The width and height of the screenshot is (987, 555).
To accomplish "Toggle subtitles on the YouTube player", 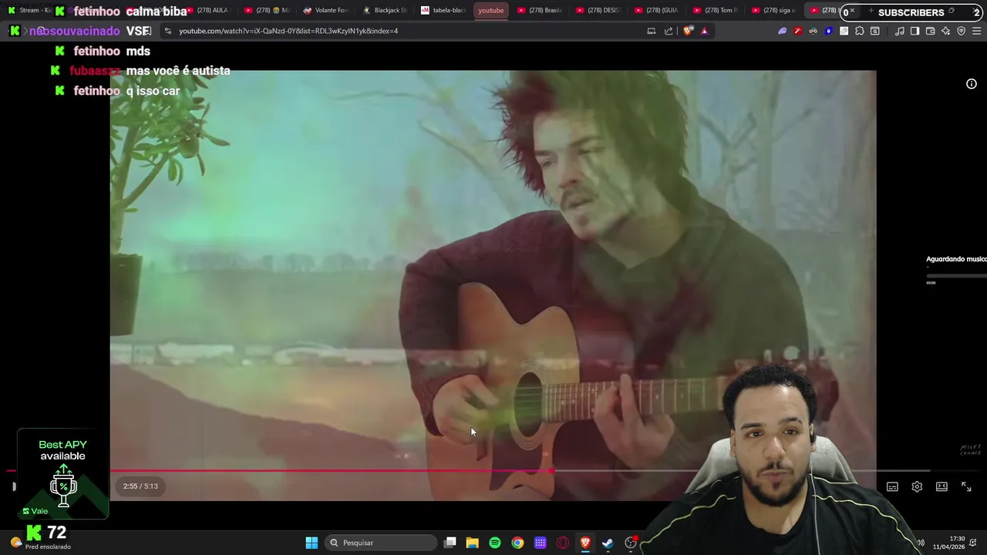I will (x=892, y=487).
